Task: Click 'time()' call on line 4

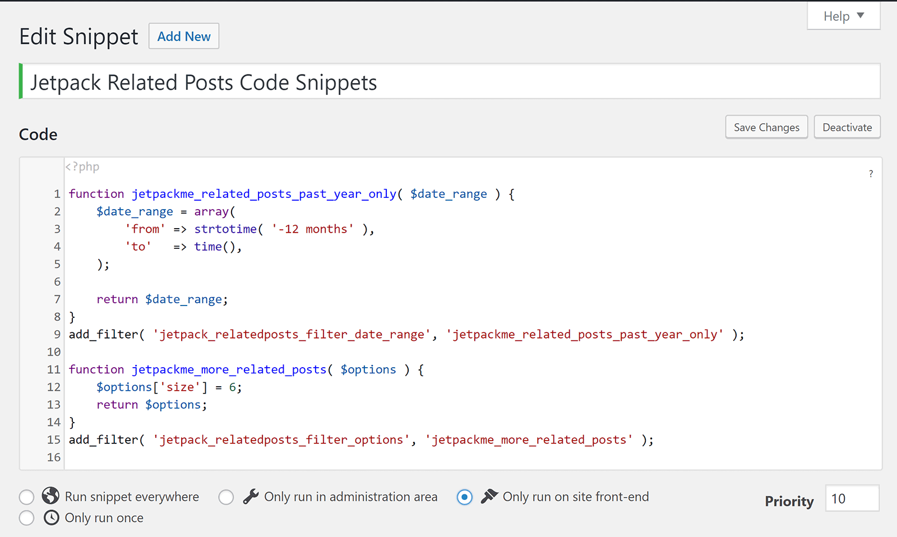Action: click(215, 247)
